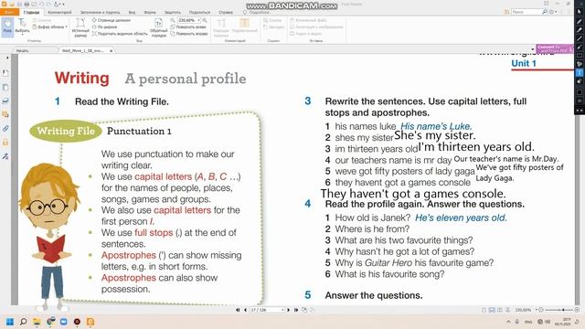This screenshot has height=329, width=585.
Task: Go to first page button
Action: (238, 310)
